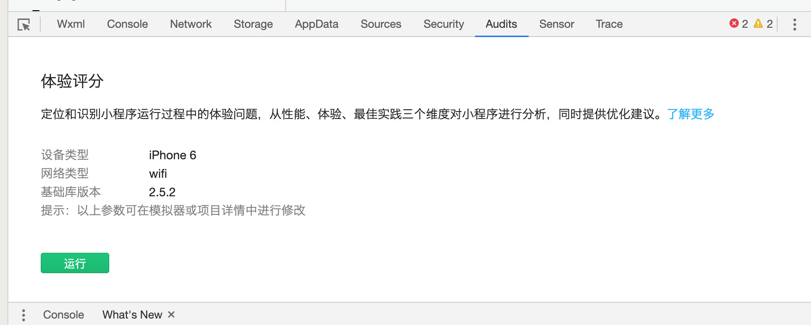Select the Console tab in bottom drawer
This screenshot has height=325, width=811.
pyautogui.click(x=63, y=315)
